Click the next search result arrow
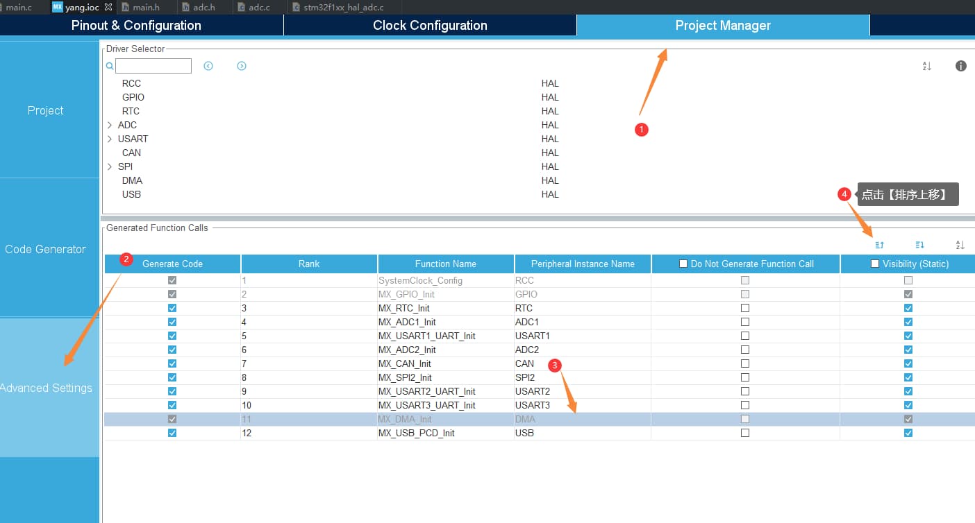Viewport: 975px width, 523px height. point(242,66)
